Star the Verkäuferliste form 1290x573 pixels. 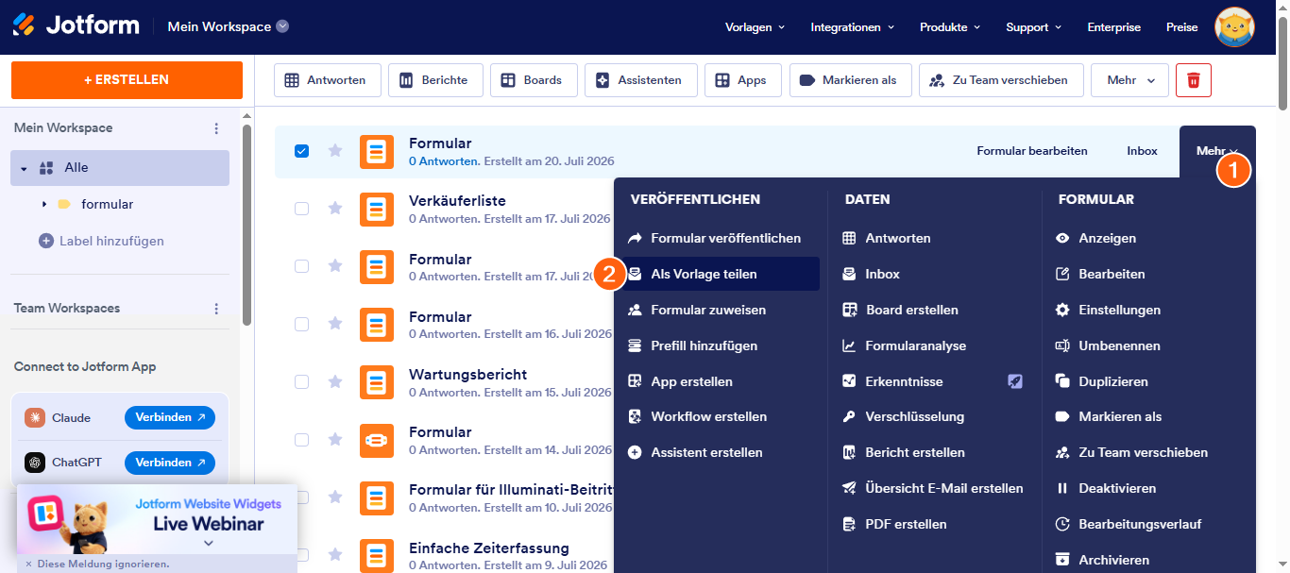pos(335,209)
